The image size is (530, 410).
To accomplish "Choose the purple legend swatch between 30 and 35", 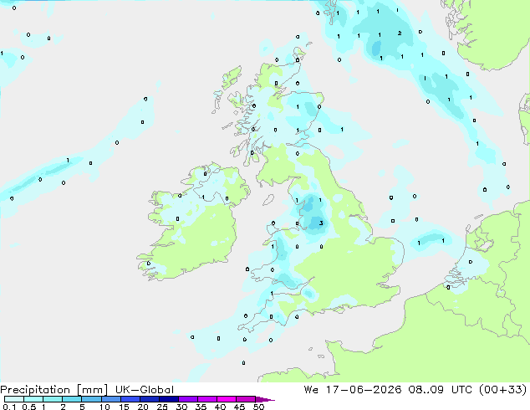I will 188,399.
